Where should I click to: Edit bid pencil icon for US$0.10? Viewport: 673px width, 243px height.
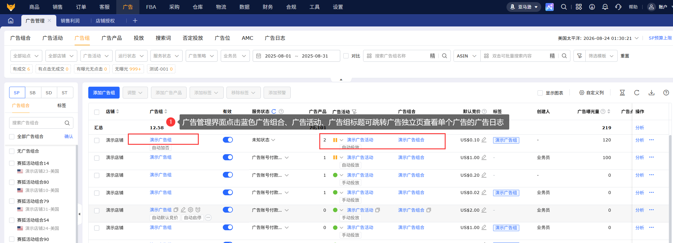click(x=484, y=140)
